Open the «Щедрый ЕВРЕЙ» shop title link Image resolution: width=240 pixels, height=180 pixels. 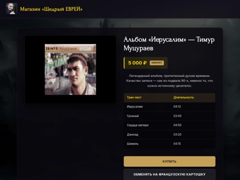tap(51, 9)
